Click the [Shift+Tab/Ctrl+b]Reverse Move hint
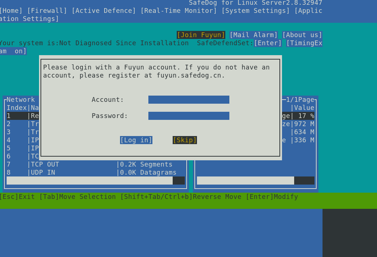The width and height of the screenshot is (377, 257). point(181,197)
